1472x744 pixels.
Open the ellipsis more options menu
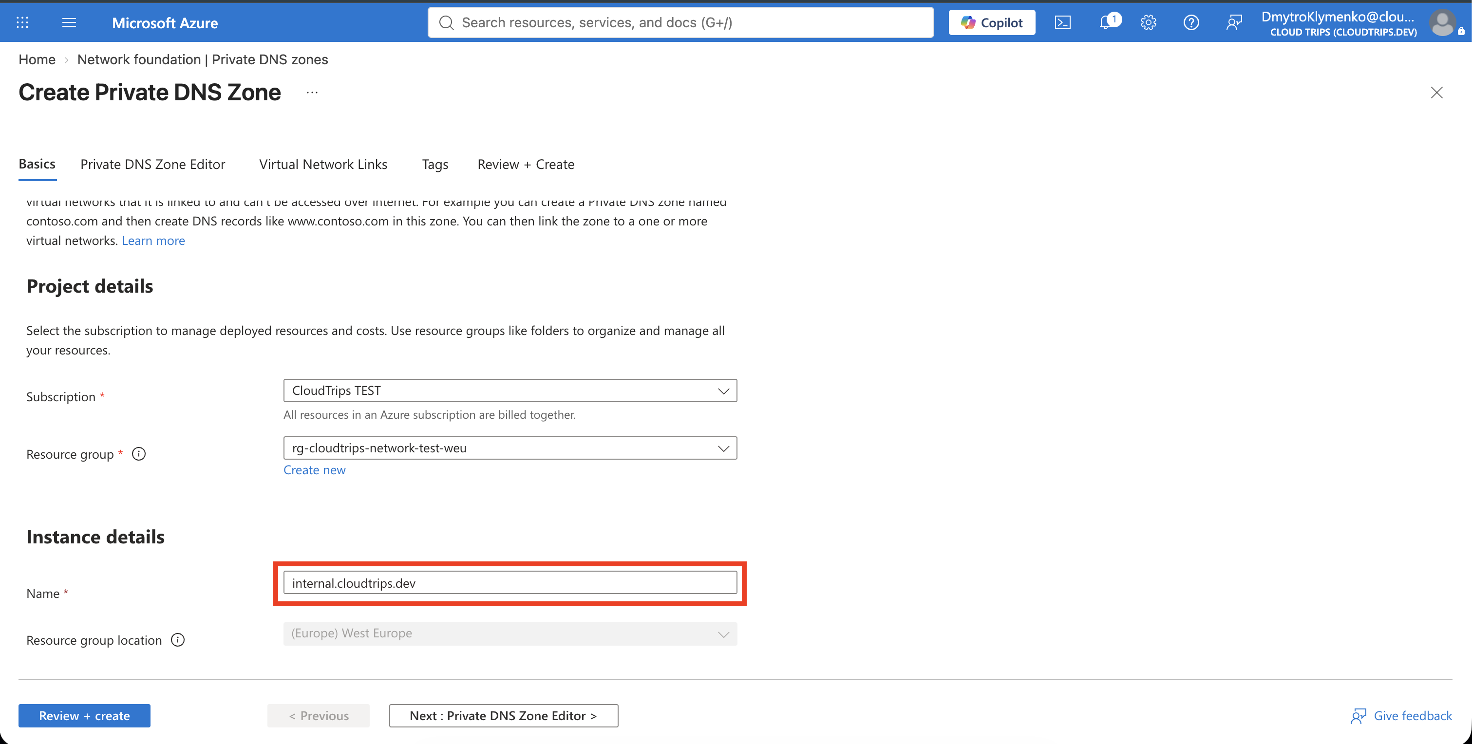coord(312,92)
